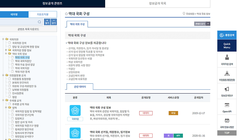Download the 콘텐츠 목록 다운로드 list

pos(28,29)
